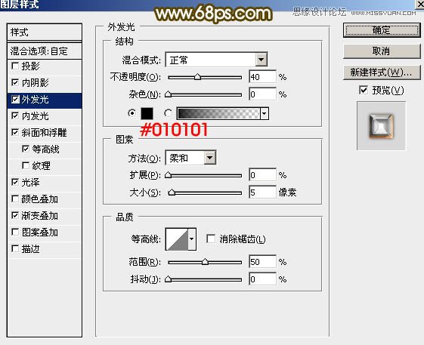Screen dimensions: 424x345
Task: Select the gradient radio button
Action: coord(169,113)
